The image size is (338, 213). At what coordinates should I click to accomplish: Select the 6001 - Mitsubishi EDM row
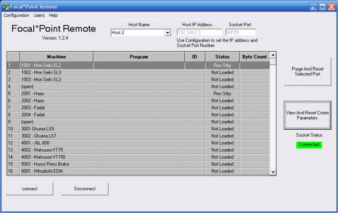(138, 171)
